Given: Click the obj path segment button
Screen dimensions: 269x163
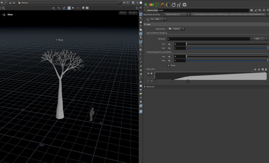Looking at the screenshot, I should click(12, 3).
